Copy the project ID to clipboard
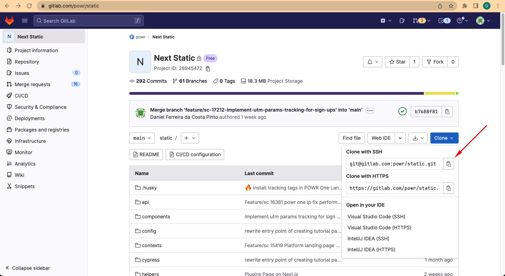Viewport: 505px width, 276px height. click(x=208, y=69)
